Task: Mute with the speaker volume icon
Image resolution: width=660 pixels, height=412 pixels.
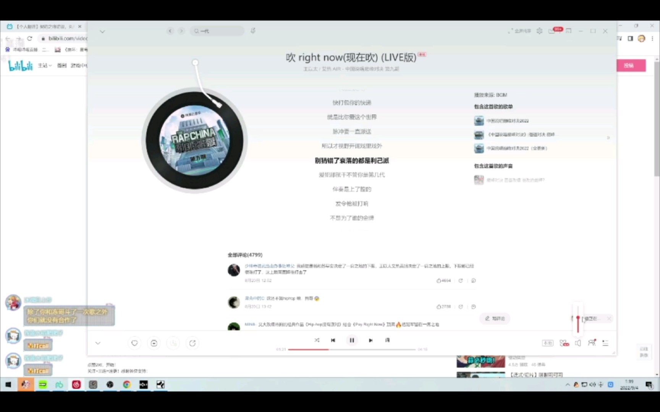Action: click(x=578, y=343)
